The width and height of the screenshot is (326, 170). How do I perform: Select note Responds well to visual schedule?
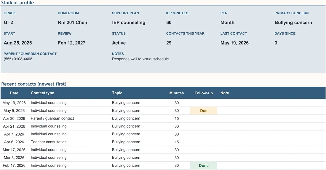(x=140, y=59)
